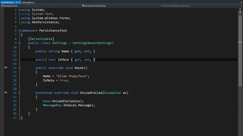Click the Name property identifier on line 11
The height and width of the screenshot is (136, 243).
click(65, 51)
